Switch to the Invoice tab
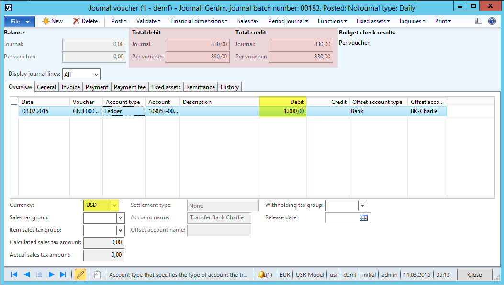Viewport: 504px width, 285px height. pos(71,87)
